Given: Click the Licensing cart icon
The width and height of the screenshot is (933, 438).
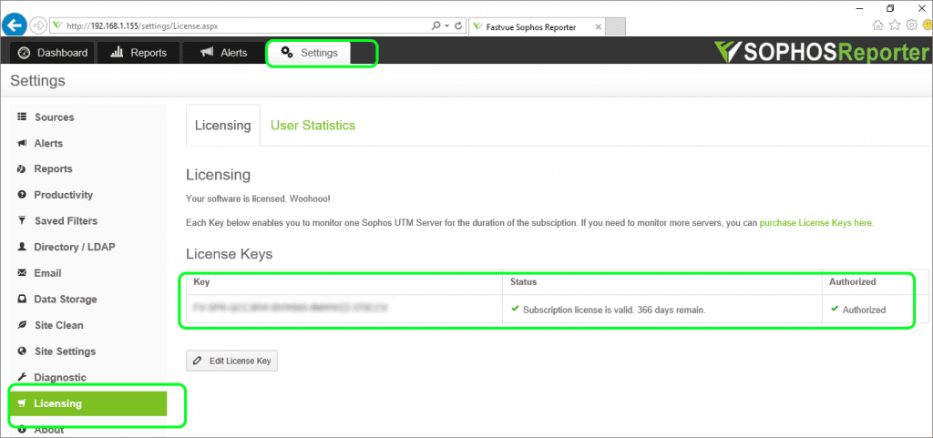Looking at the screenshot, I should click(23, 403).
